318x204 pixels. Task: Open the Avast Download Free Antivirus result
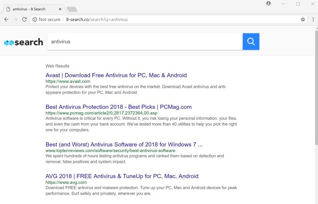[116, 75]
